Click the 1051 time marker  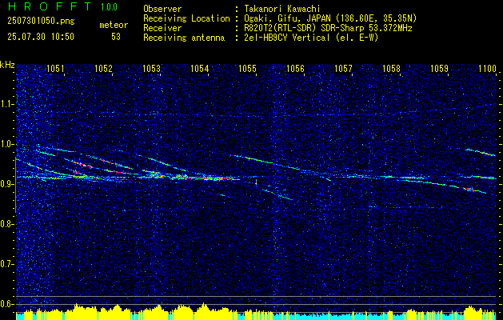click(55, 68)
